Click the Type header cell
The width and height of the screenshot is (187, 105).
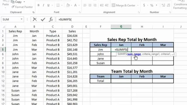coord(53,31)
